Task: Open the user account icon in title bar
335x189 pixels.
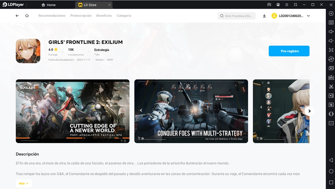Action: click(278, 4)
